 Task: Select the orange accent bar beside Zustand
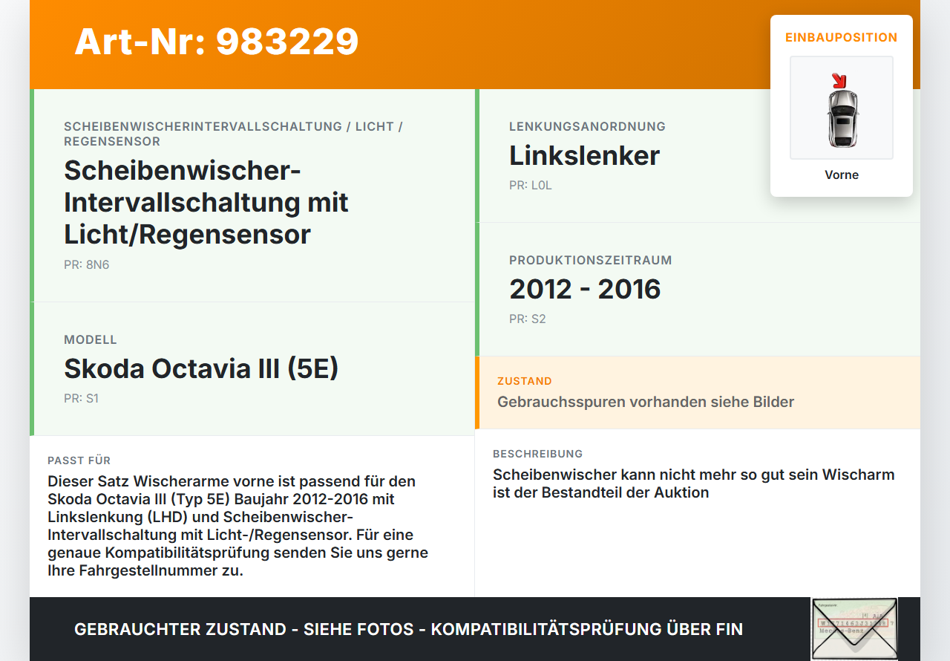click(x=477, y=393)
